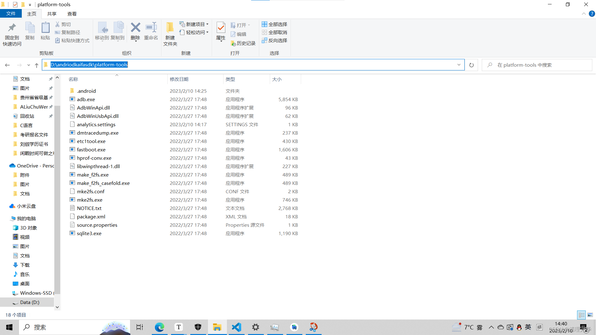This screenshot has height=335, width=596.
Task: Click the New Folder (新建文件夹) icon
Action: tap(170, 28)
